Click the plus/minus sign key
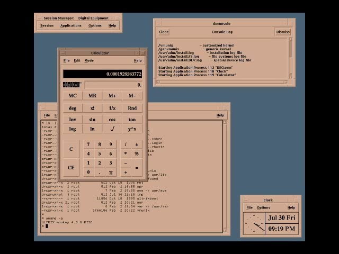The height and width of the screenshot is (254, 339). 137,144
